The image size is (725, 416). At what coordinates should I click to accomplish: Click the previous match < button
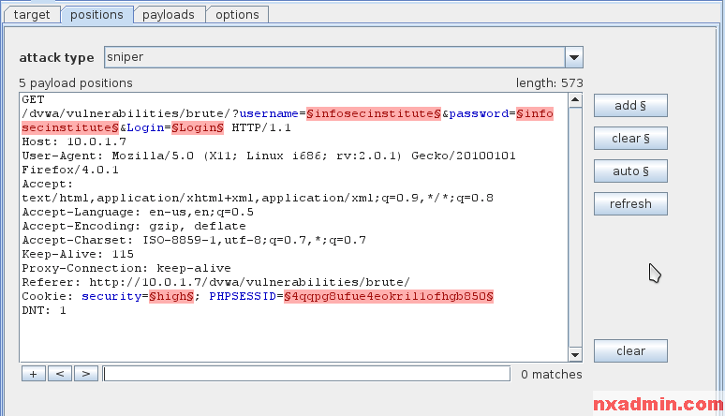(60, 374)
